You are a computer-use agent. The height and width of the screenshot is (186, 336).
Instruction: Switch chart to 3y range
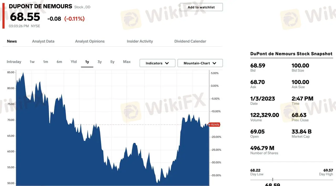(99, 62)
